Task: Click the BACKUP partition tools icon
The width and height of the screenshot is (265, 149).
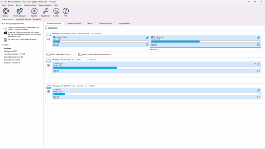Action: click(x=258, y=64)
